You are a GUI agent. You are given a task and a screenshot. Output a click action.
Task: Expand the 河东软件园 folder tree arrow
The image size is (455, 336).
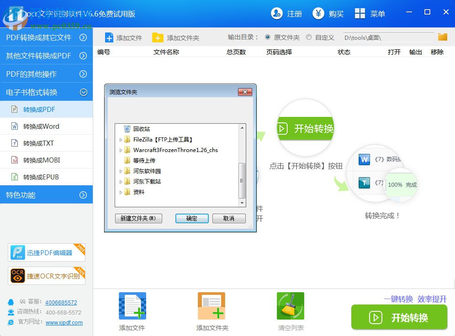121,171
